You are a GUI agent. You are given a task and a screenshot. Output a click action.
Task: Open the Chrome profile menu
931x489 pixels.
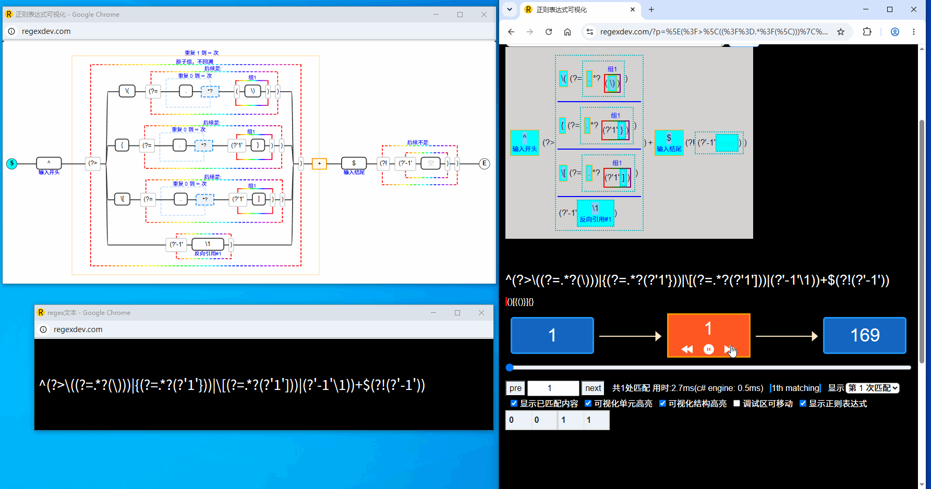pos(895,32)
